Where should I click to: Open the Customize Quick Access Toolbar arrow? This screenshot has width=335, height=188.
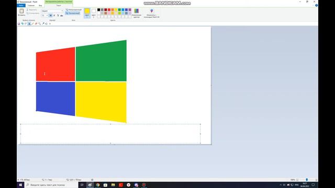[50, 23]
